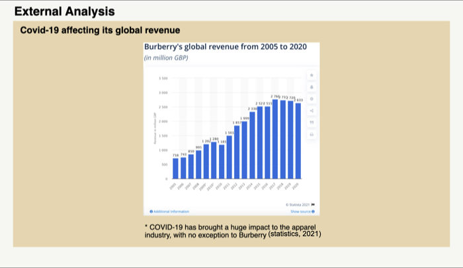Click the '500' y-axis label
Image resolution: width=463 pixels, height=268 pixels.
tap(165, 165)
